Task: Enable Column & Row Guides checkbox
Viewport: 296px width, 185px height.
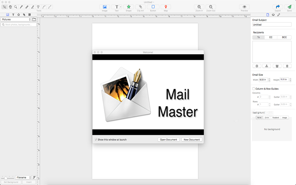Action: click(254, 89)
